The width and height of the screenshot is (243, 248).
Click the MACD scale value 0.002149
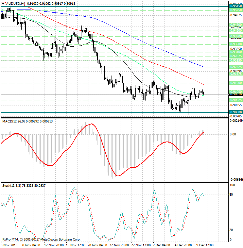[236, 121]
